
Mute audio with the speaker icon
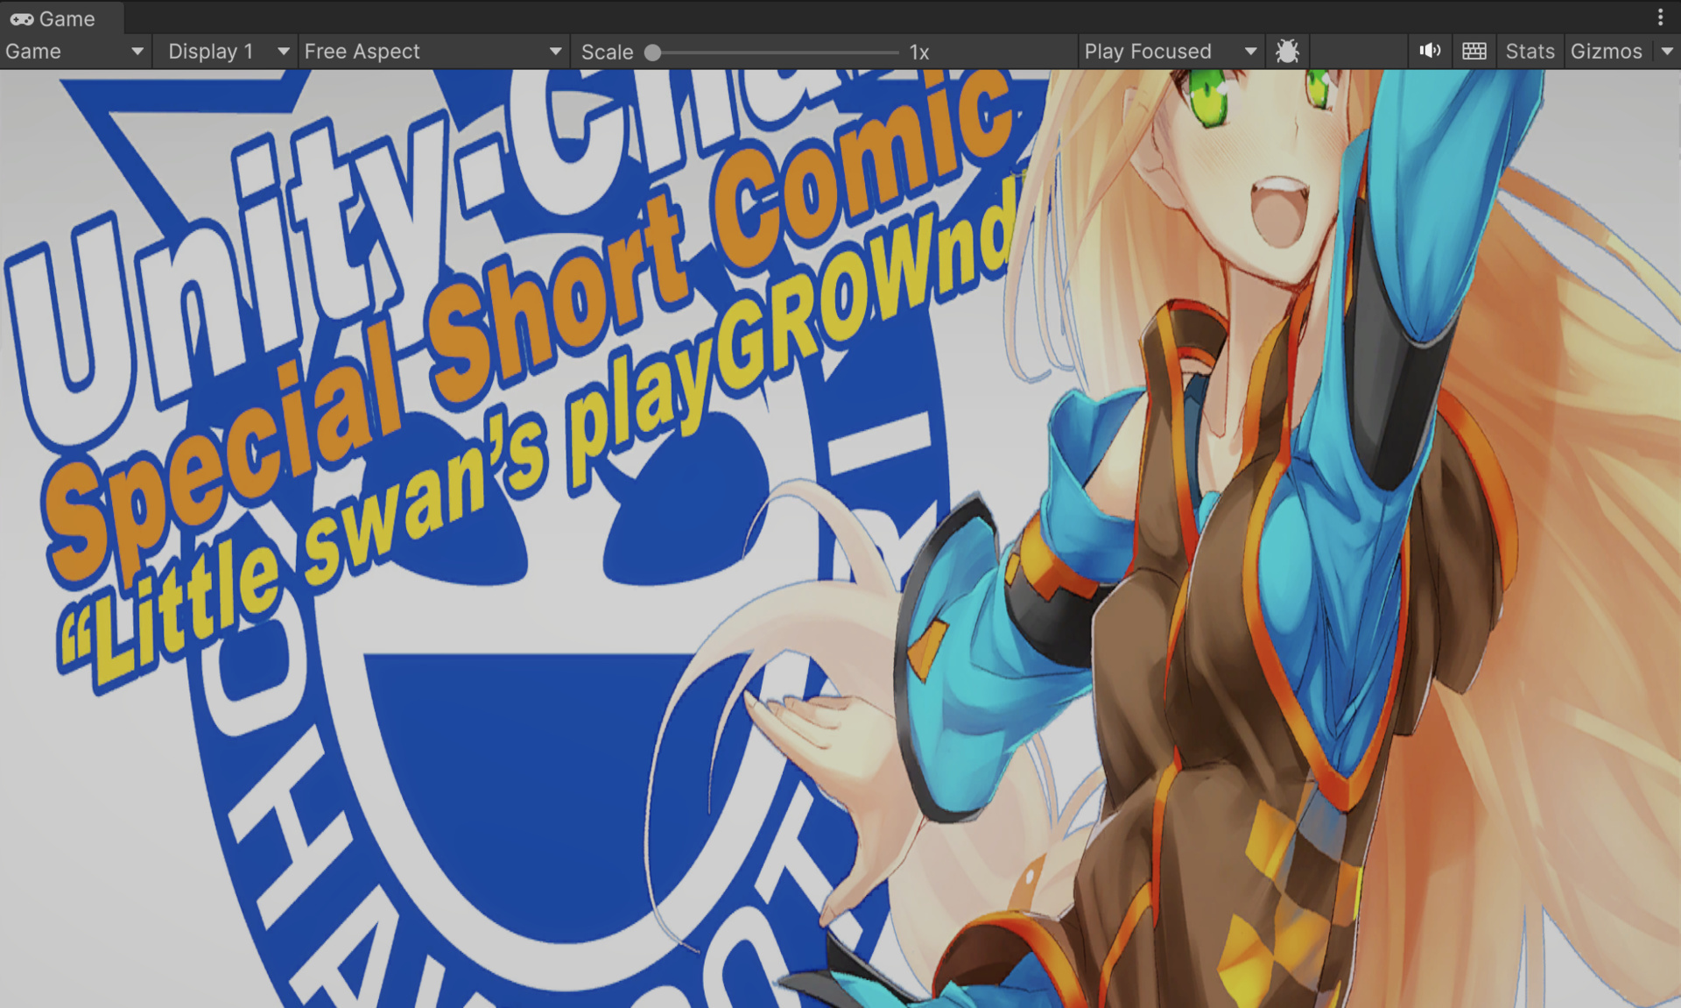pos(1430,52)
